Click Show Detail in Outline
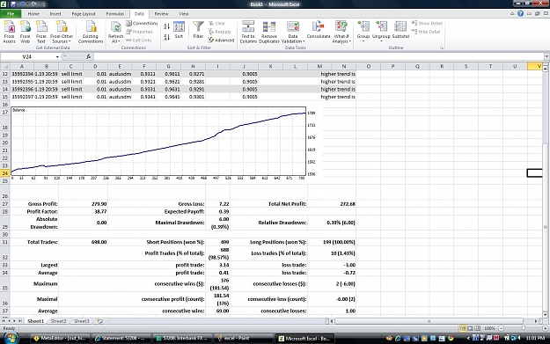The width and height of the screenshot is (550, 344). 427,23
